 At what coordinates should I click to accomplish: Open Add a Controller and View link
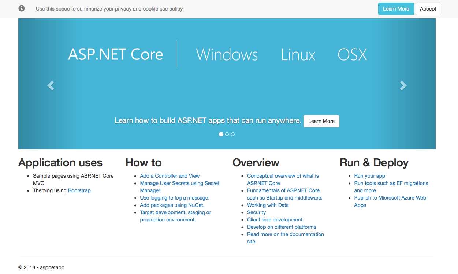coord(170,176)
